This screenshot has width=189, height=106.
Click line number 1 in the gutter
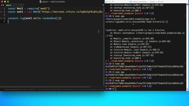4,9
